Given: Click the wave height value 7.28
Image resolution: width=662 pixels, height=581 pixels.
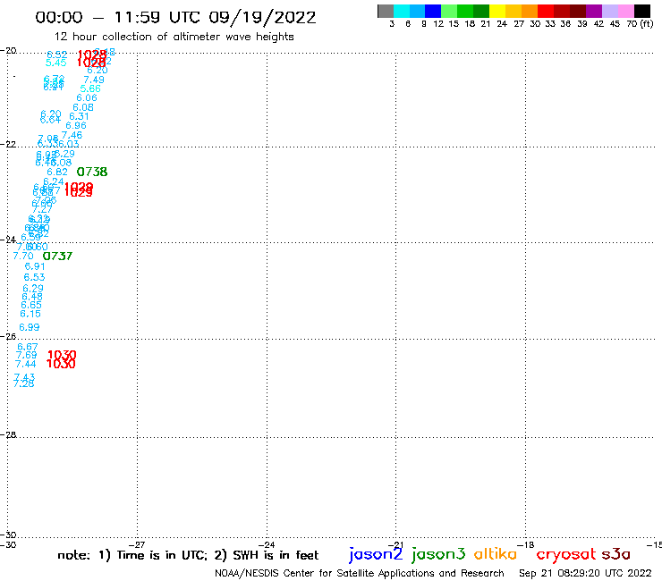Looking at the screenshot, I should coord(23,384).
